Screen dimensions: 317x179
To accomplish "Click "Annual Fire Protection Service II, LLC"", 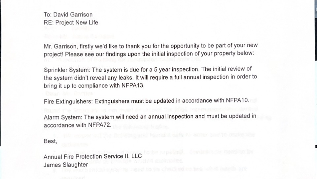I will pos(93,157).
